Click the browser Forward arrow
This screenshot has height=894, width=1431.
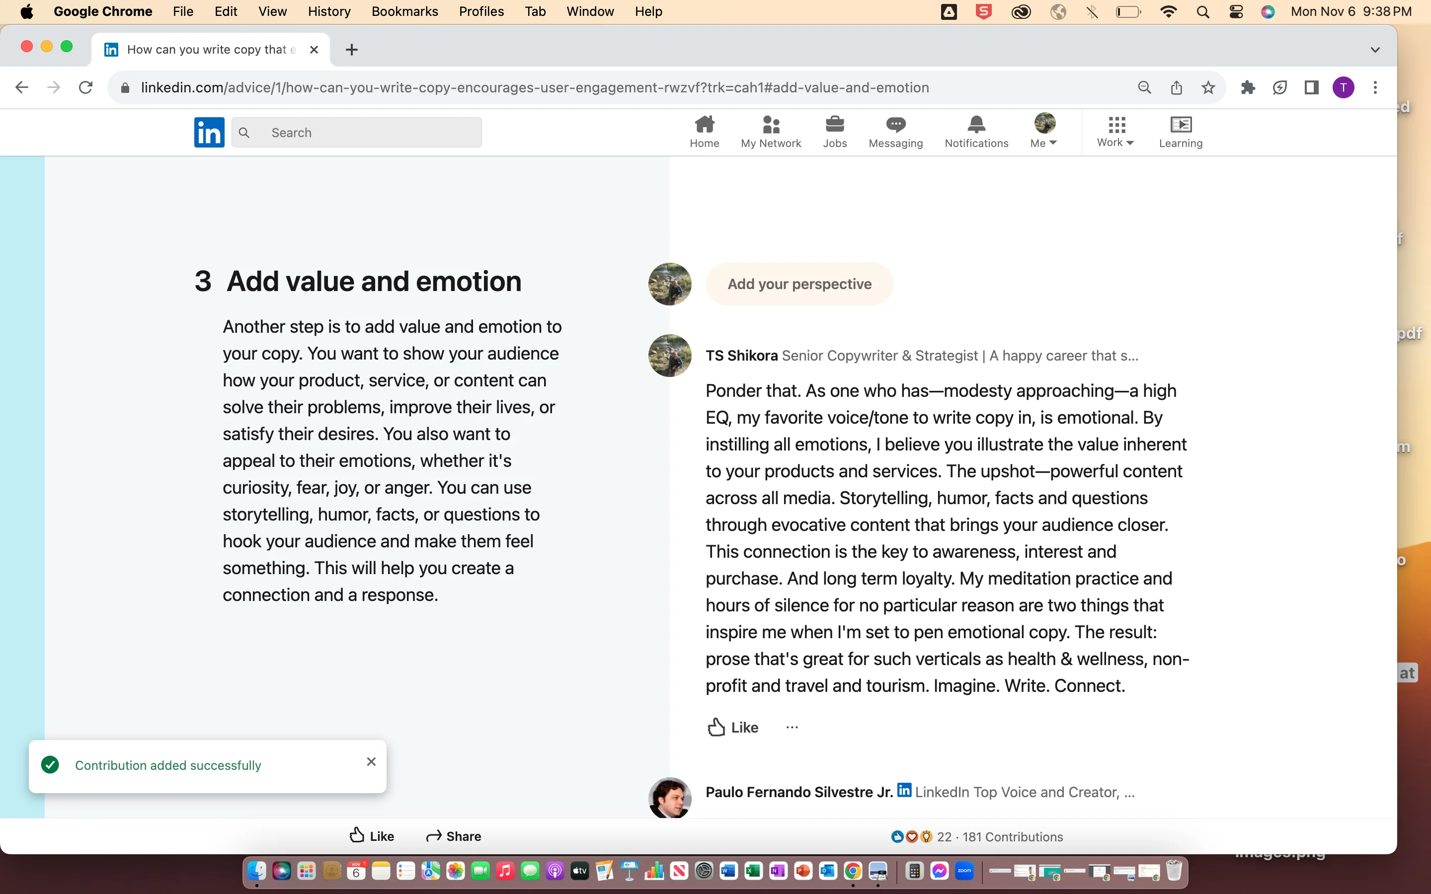click(x=54, y=87)
